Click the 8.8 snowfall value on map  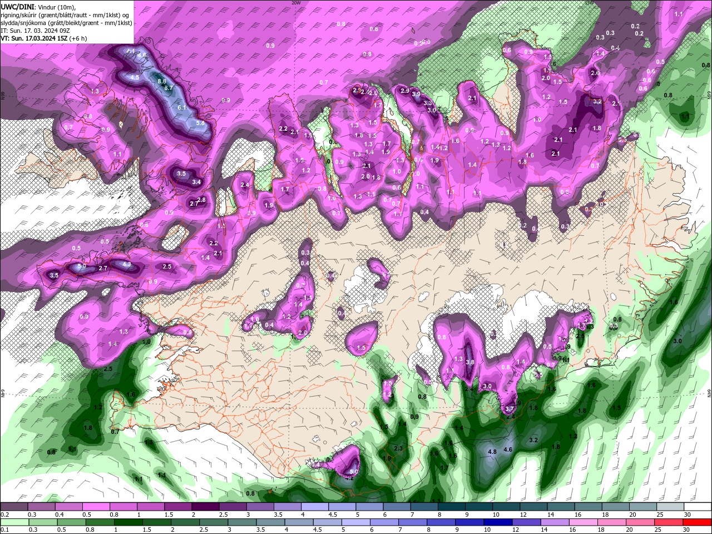tap(162, 81)
